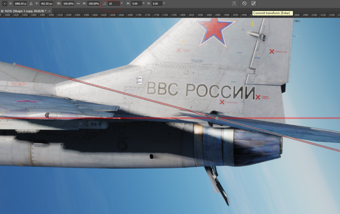Click the reference point location grid icon
This screenshot has height=214, width=340.
pos(4,3)
